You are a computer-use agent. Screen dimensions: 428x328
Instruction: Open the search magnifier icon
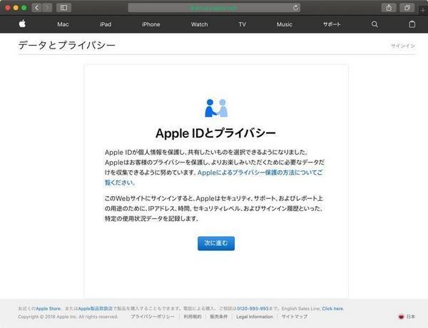[374, 24]
